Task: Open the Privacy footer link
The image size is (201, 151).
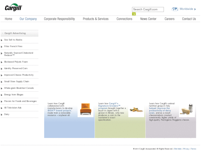Action: (186, 149)
